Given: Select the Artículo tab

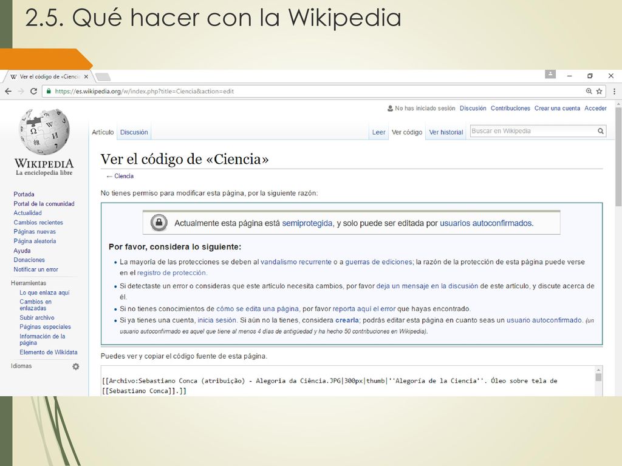Looking at the screenshot, I should pos(103,132).
